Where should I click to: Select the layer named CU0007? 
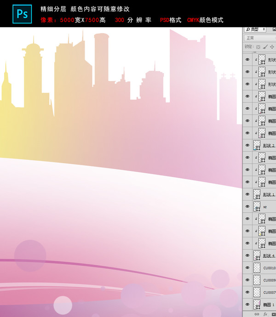[269, 293]
